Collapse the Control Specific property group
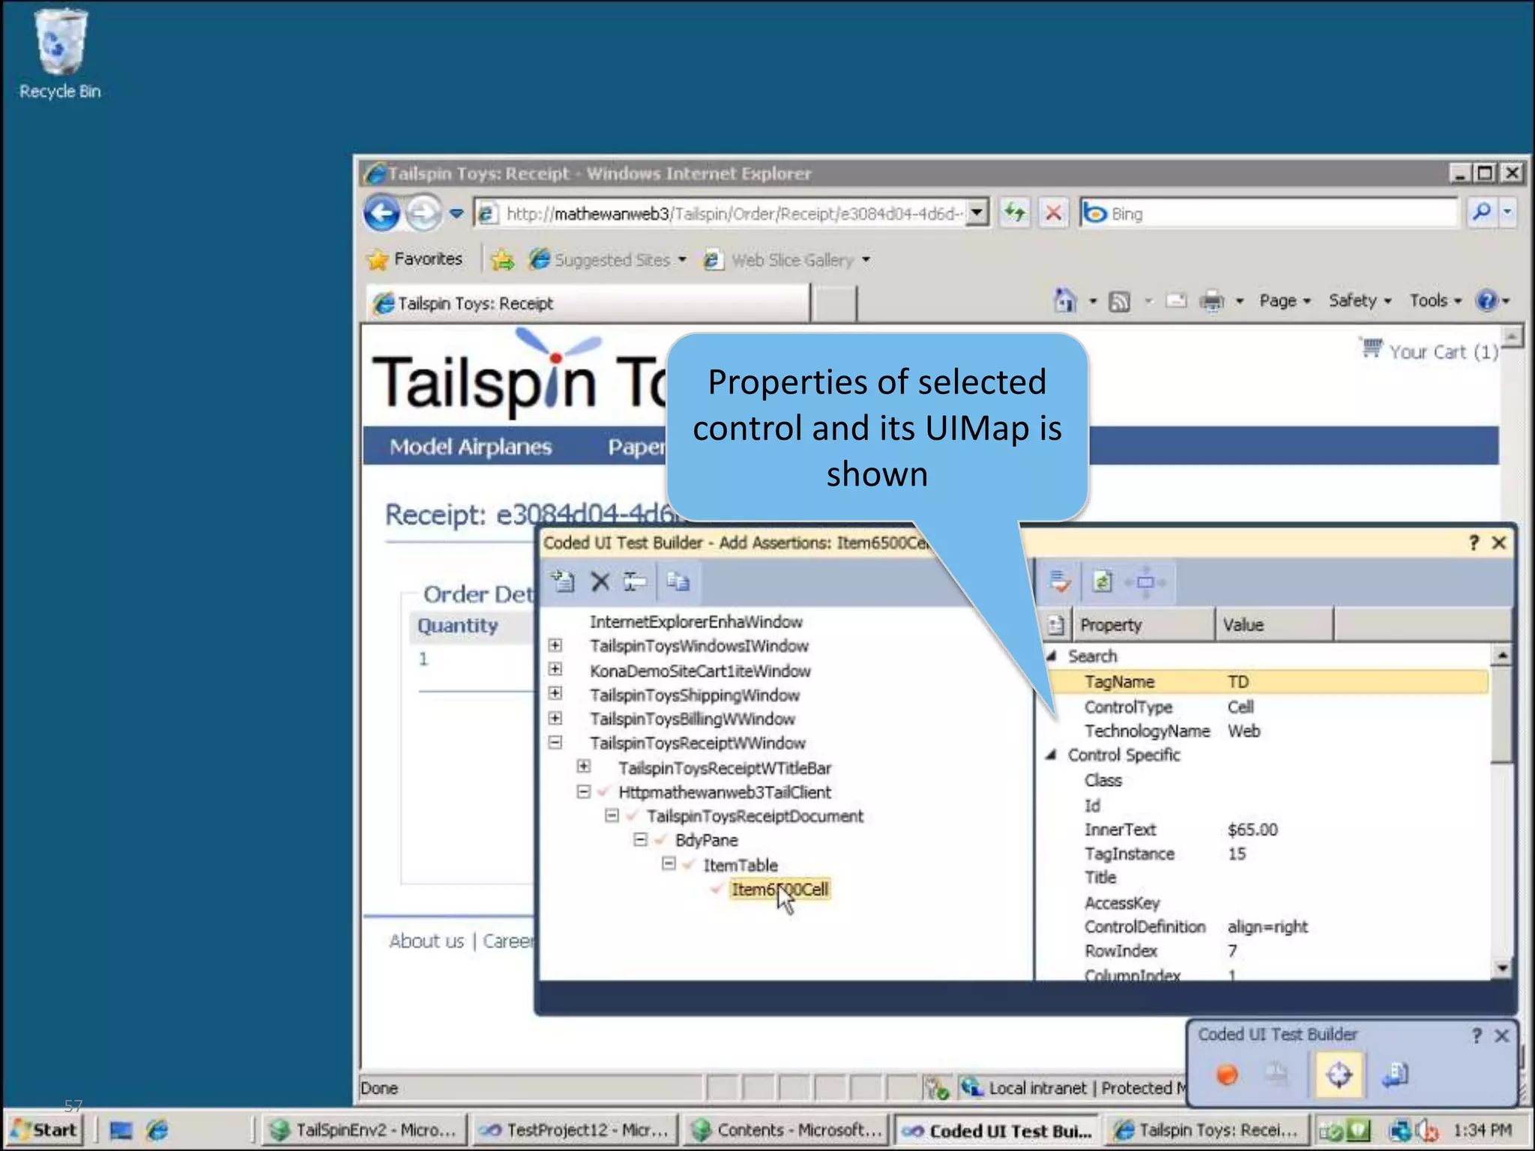Viewport: 1535px width, 1151px height. click(1052, 755)
